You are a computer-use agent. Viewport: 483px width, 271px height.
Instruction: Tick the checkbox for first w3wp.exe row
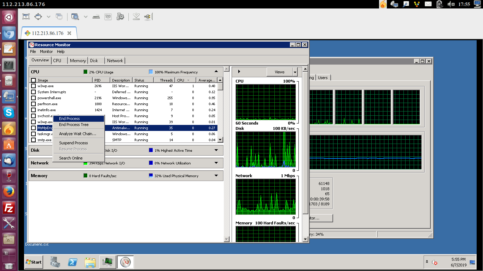click(x=33, y=86)
